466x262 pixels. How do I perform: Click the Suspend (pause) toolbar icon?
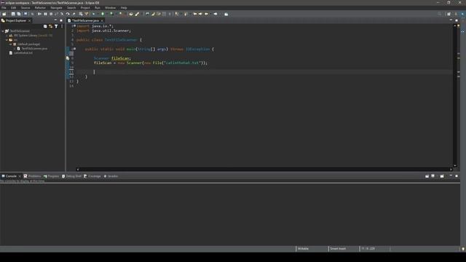coord(45,14)
